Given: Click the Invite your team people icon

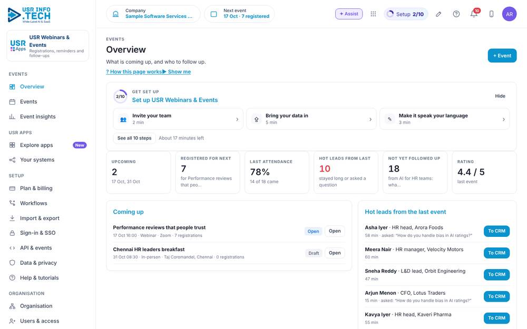Looking at the screenshot, I should [x=123, y=119].
